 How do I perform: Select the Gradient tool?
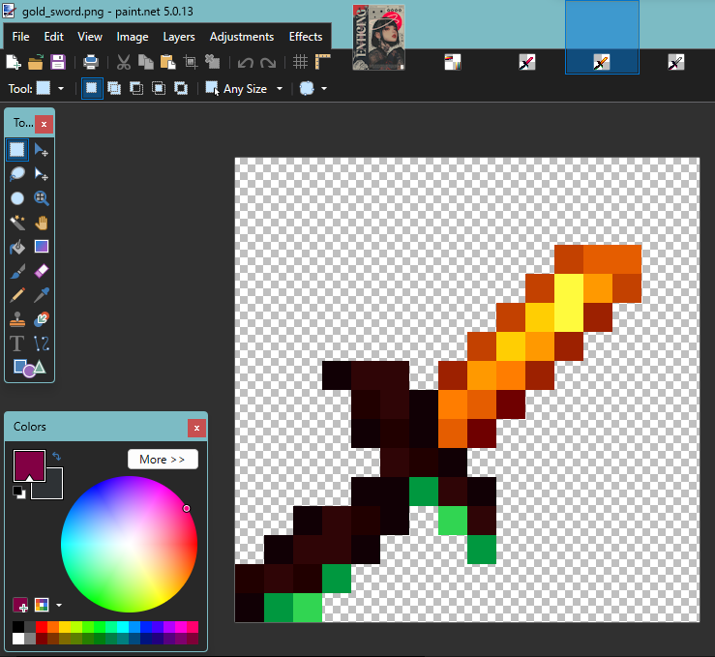point(42,247)
